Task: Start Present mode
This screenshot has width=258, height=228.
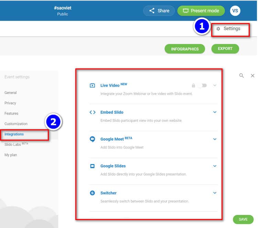Action: pos(201,11)
